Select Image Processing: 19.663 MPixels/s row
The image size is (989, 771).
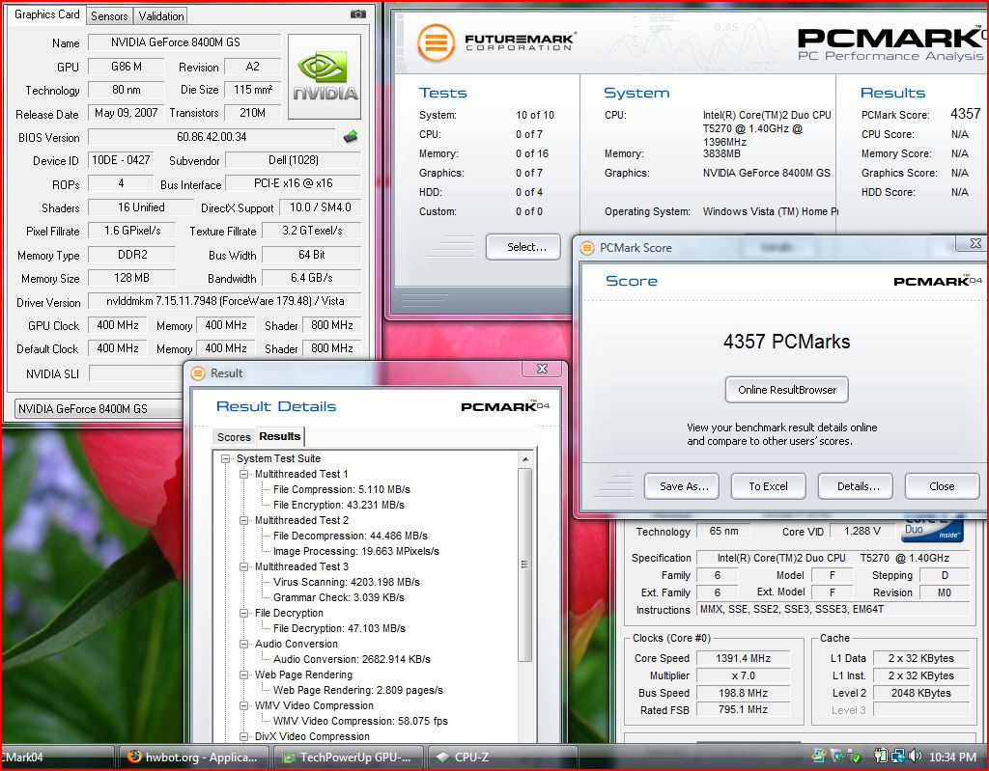click(355, 552)
